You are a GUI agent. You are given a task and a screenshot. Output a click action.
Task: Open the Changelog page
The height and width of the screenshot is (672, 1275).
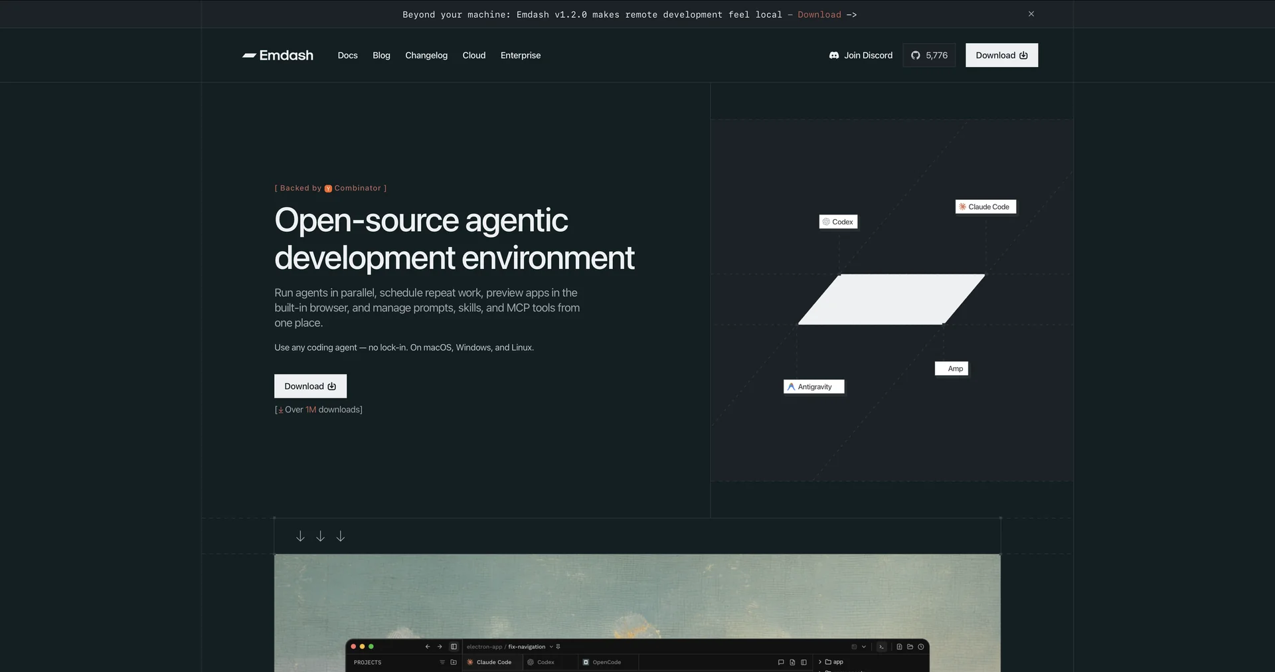(x=426, y=55)
